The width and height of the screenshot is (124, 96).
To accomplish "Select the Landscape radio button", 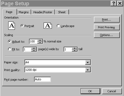I will pos(58,26).
